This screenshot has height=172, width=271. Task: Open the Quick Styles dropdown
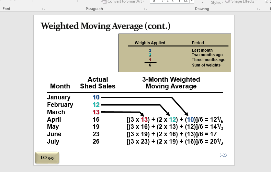click(x=217, y=2)
